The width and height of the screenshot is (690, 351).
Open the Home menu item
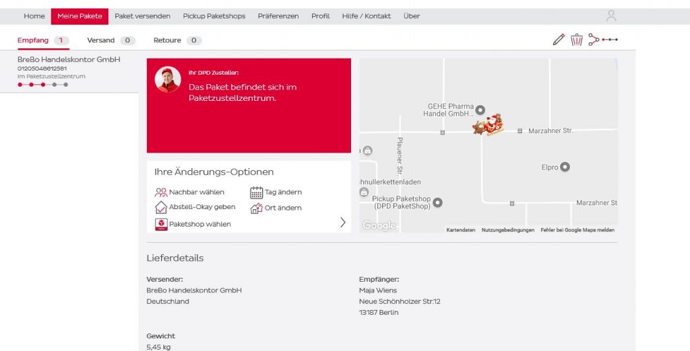tap(34, 16)
